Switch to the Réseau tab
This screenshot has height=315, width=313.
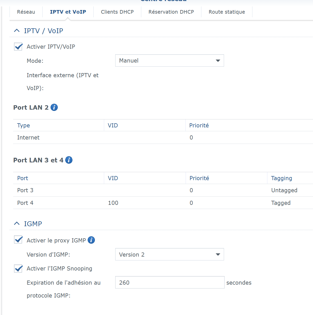(x=26, y=12)
